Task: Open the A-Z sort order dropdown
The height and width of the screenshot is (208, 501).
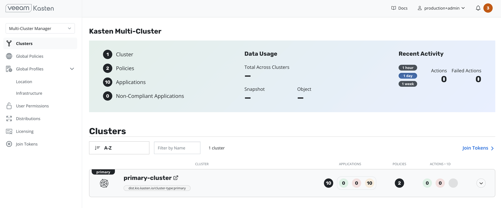Action: coord(119,148)
